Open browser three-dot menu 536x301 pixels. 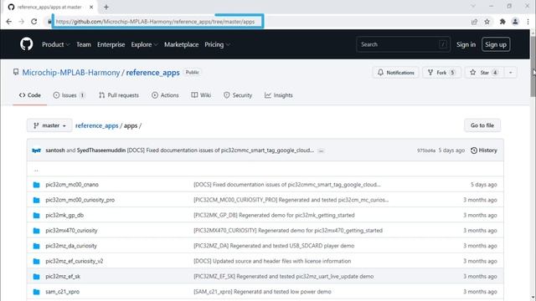click(x=528, y=22)
